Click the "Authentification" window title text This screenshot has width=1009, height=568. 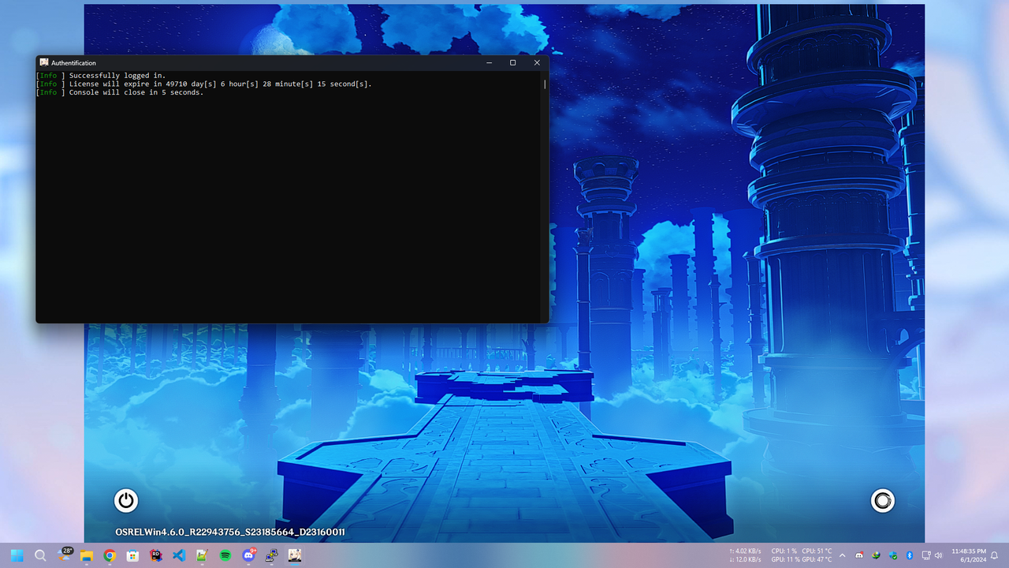pyautogui.click(x=73, y=63)
